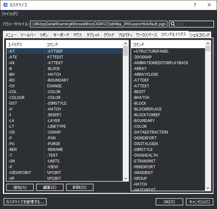217x209 pixels.
Task: Go to the プロパティ tab
Action: point(125,35)
